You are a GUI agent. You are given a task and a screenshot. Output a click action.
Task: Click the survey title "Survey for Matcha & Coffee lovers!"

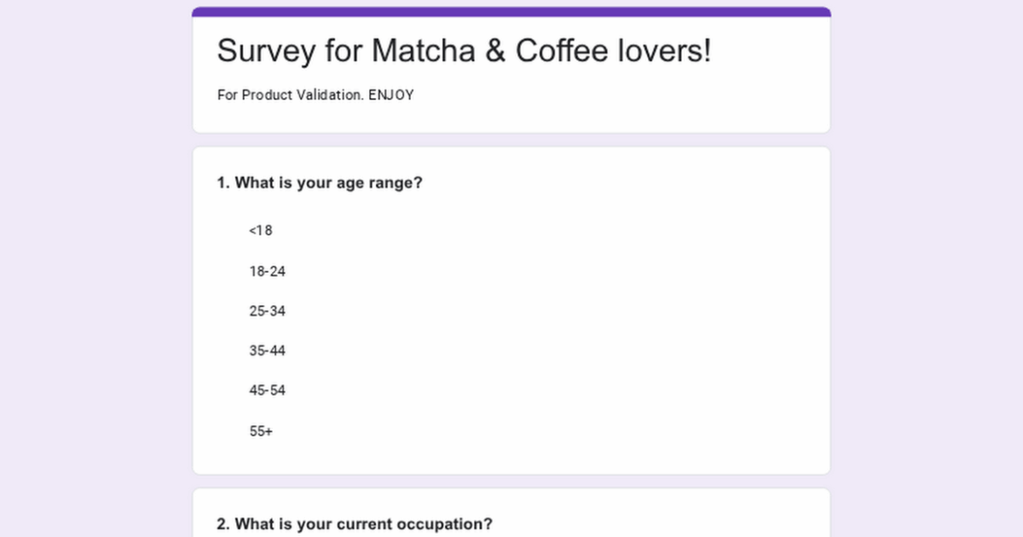(x=463, y=51)
